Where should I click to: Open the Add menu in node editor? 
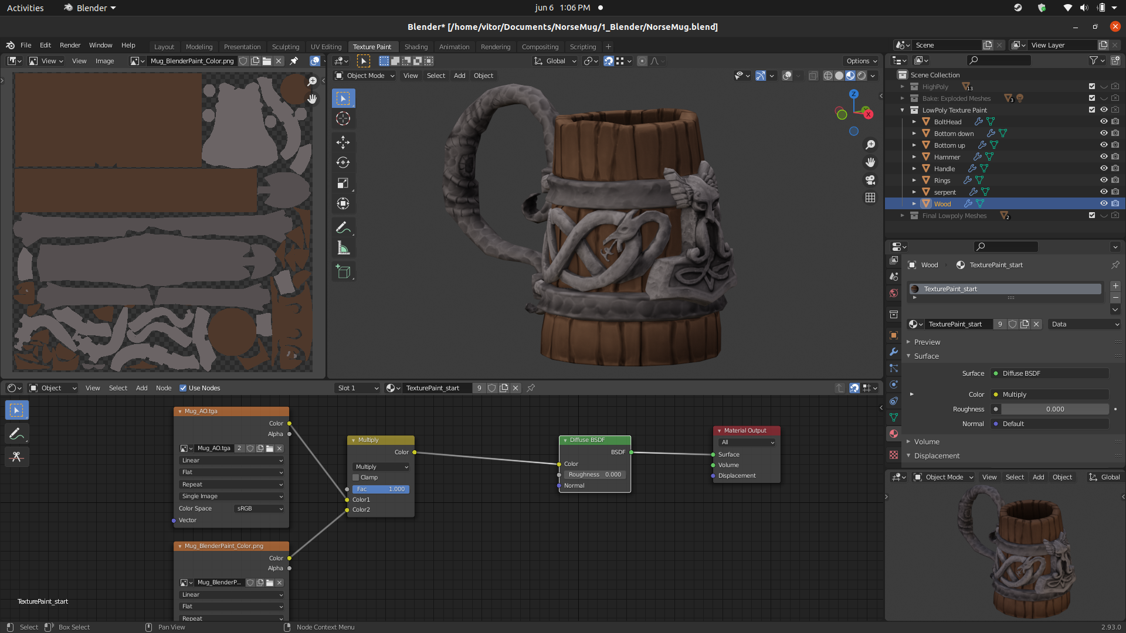141,388
